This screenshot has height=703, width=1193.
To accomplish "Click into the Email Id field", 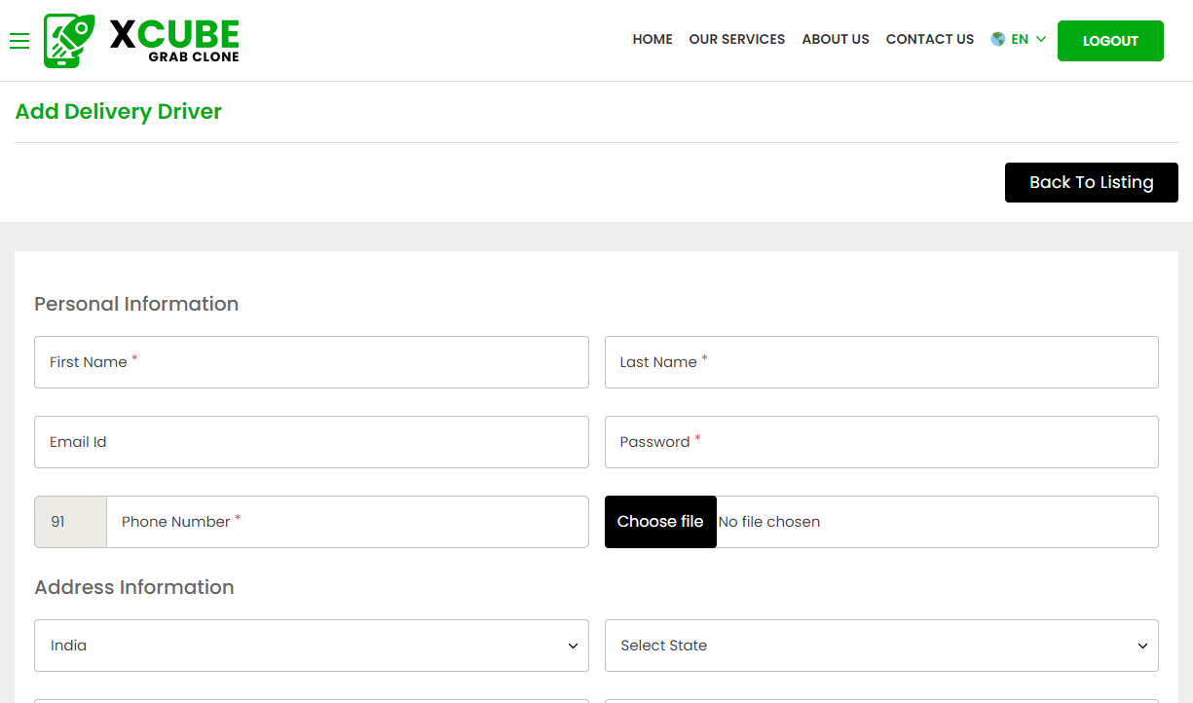I will click(x=312, y=442).
